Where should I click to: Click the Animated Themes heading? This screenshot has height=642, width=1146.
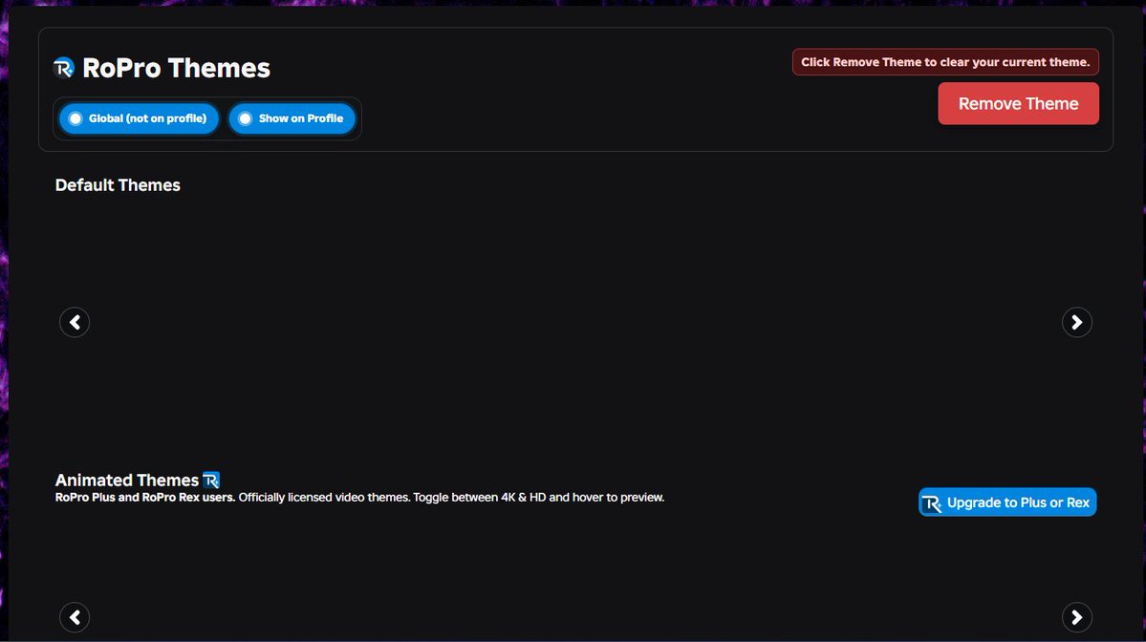coord(126,480)
